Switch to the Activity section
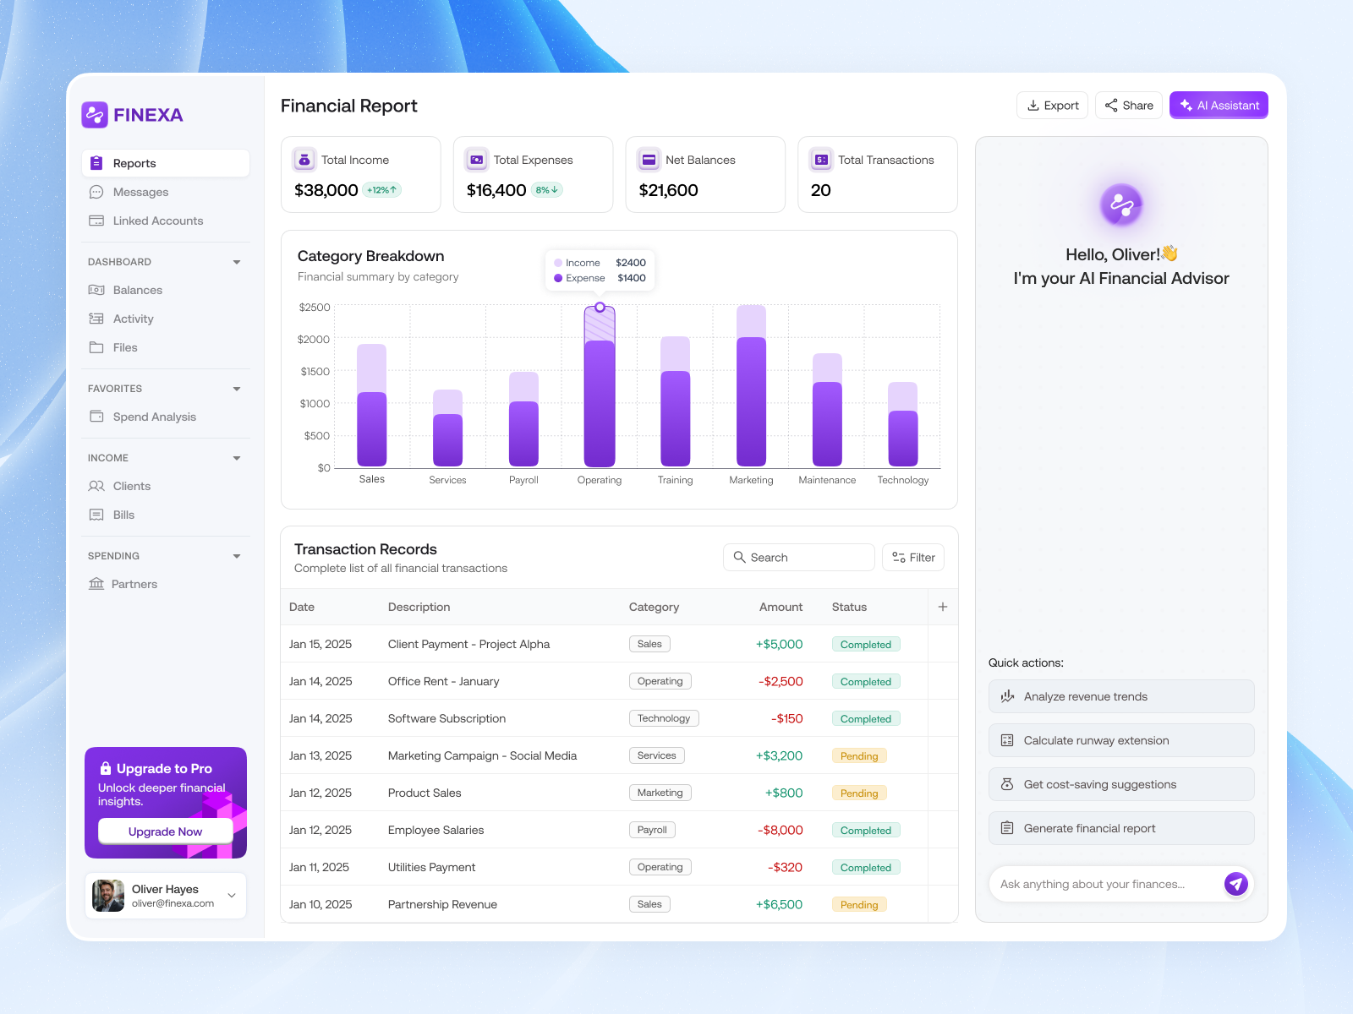The image size is (1353, 1014). click(x=133, y=319)
